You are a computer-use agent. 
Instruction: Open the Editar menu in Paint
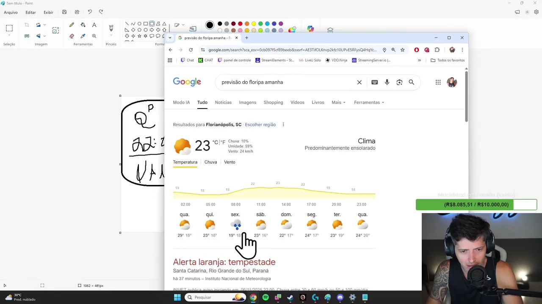coord(30,12)
